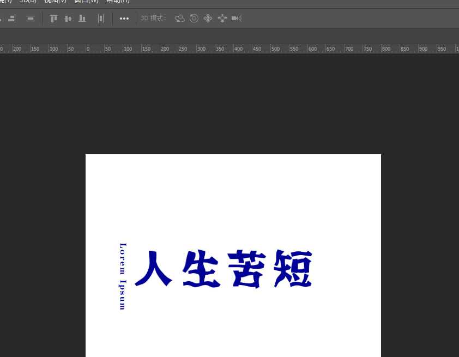This screenshot has width=459, height=357.
Task: Select the dolly 3D camera icon
Action: [236, 19]
